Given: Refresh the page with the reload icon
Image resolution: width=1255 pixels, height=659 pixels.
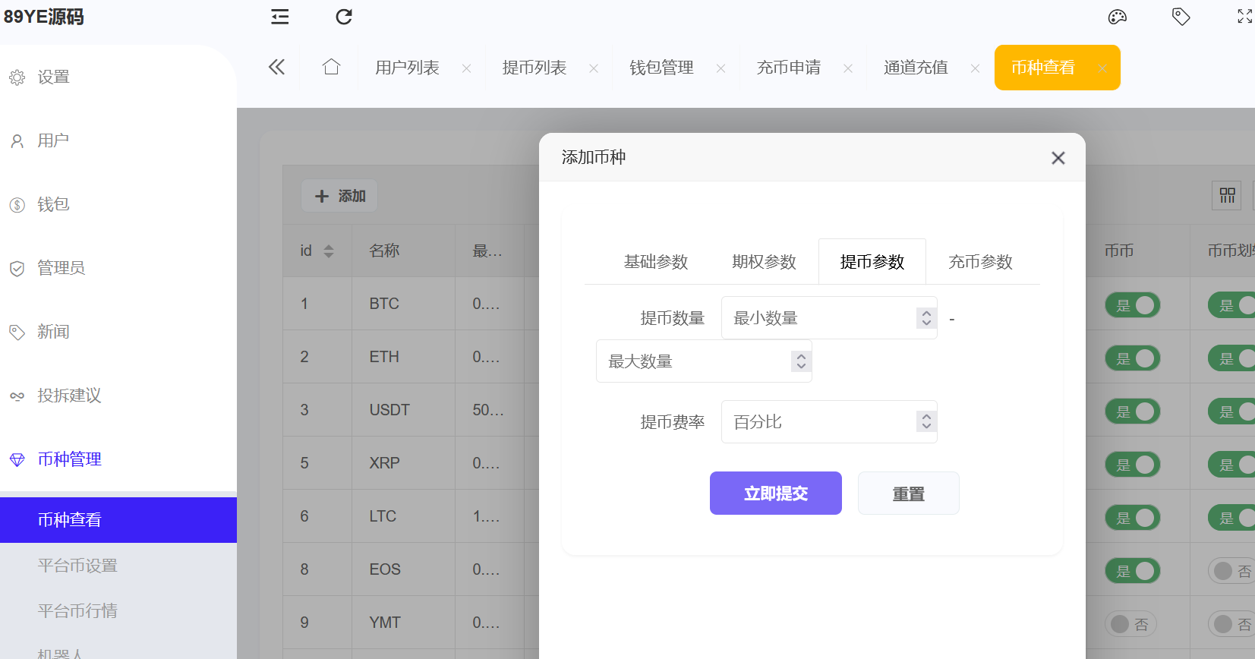Looking at the screenshot, I should click(344, 17).
